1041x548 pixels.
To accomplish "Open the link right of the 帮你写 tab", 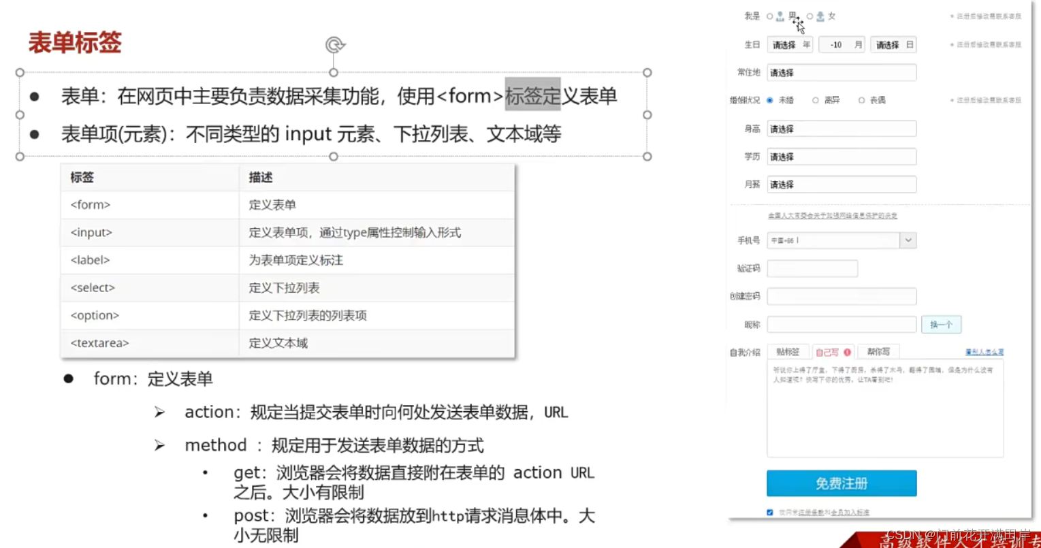I will 984,352.
